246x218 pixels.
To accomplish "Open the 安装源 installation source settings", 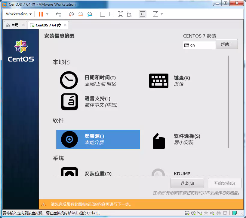I will [x=98, y=139].
